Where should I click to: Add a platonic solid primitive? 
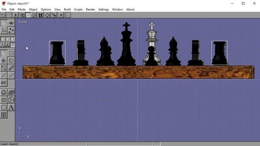11,100
